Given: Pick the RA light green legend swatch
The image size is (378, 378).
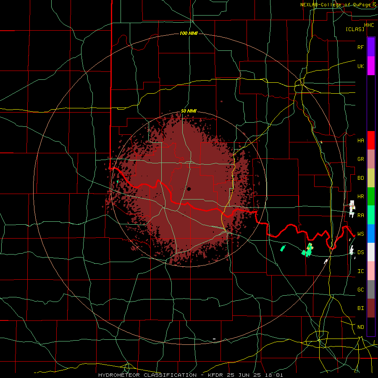Looking at the screenshot, I should (x=371, y=215).
